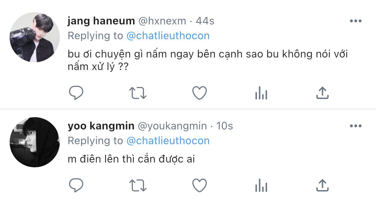The image size is (376, 201).
Task: View analytics on yoo kangmin's tweet
Action: tap(261, 185)
